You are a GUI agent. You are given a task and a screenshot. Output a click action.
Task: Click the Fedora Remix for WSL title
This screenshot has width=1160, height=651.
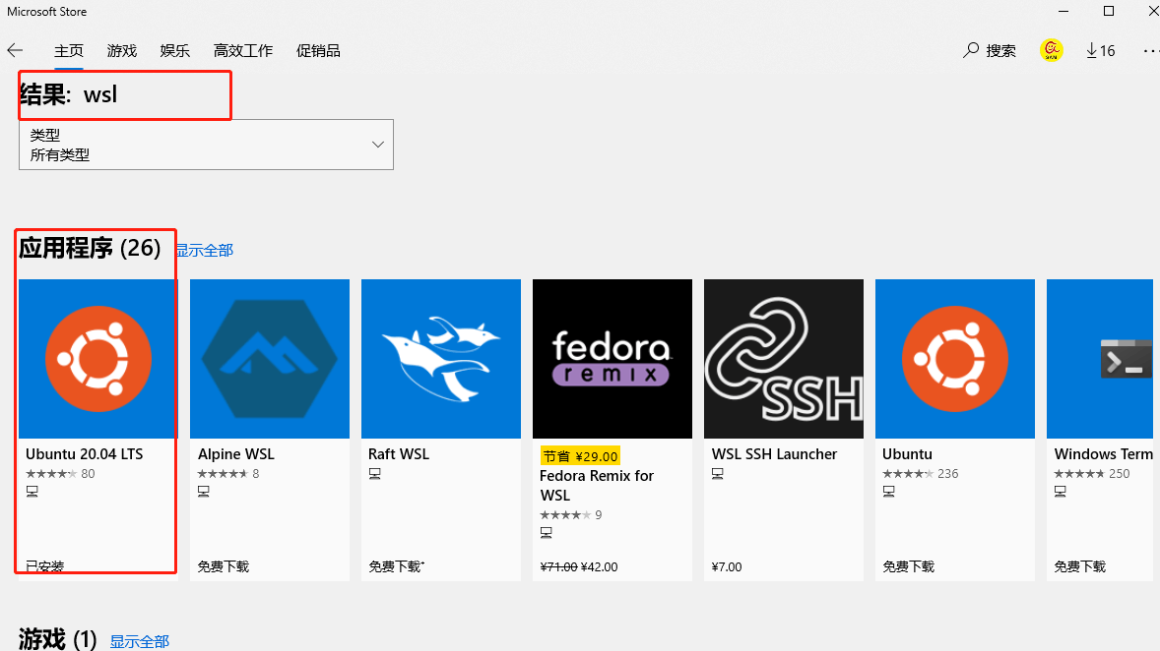click(597, 486)
